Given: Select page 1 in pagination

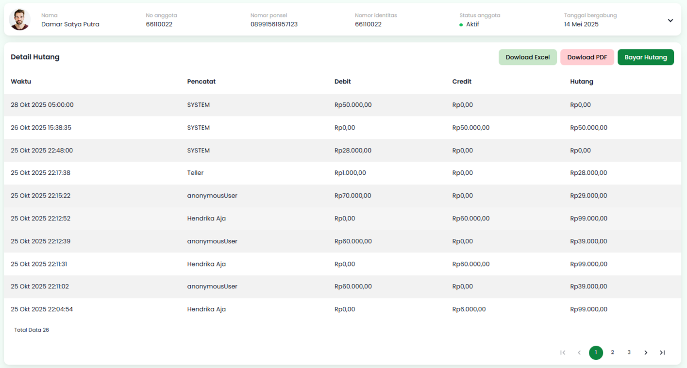Looking at the screenshot, I should click(596, 352).
